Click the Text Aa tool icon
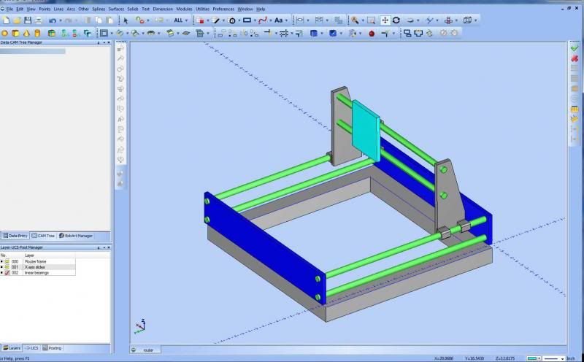This screenshot has width=584, height=362. pos(279,20)
